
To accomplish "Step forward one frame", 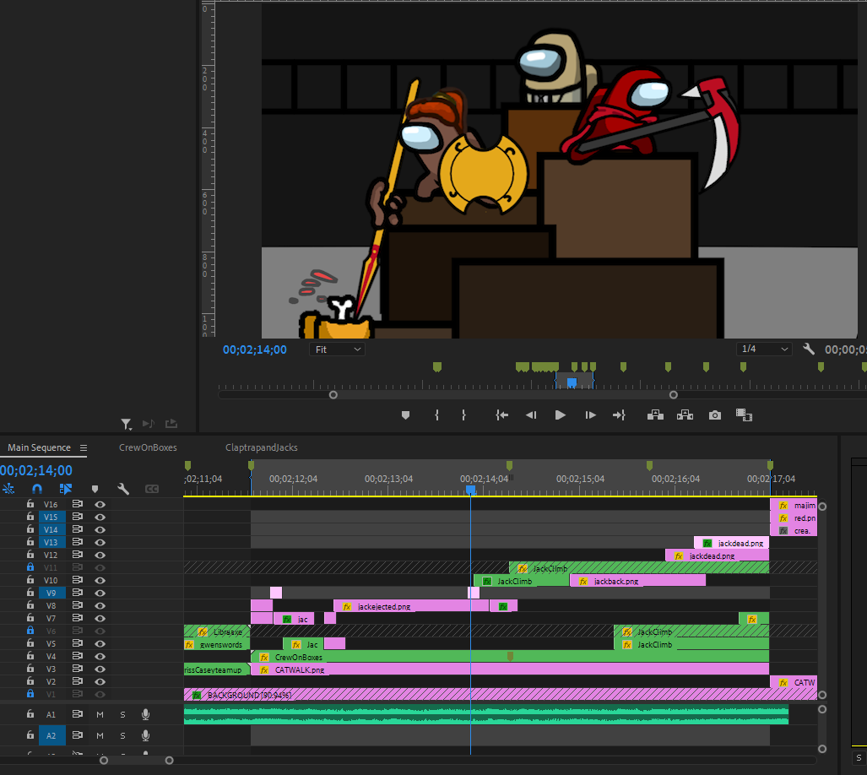I will [590, 415].
